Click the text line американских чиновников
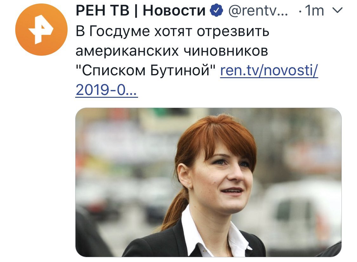 pos(172,51)
